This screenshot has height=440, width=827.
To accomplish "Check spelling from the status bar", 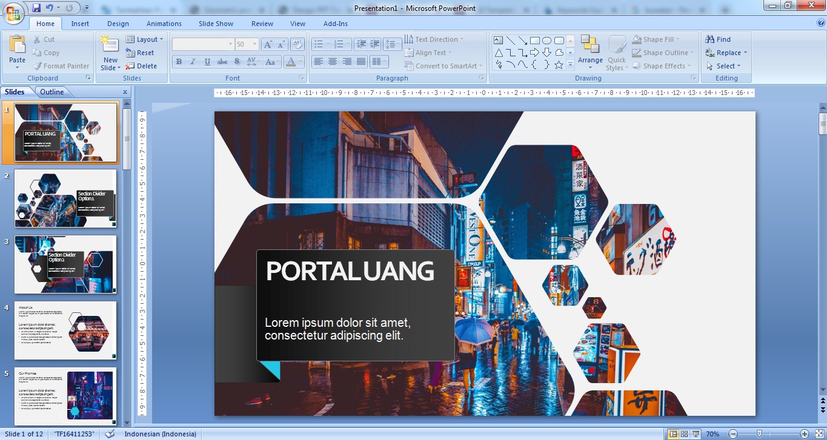I will pos(110,434).
